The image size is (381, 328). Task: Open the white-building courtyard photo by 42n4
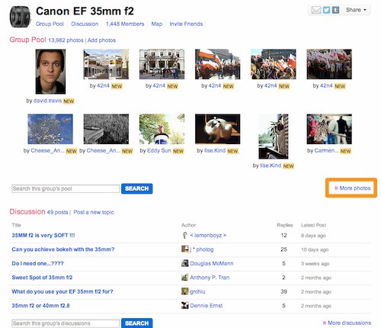(x=106, y=64)
